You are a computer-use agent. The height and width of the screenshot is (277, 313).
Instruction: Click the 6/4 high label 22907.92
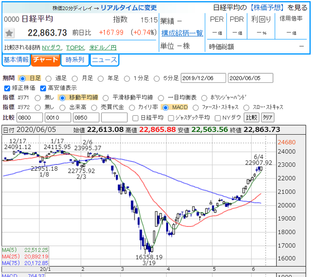tap(259, 163)
